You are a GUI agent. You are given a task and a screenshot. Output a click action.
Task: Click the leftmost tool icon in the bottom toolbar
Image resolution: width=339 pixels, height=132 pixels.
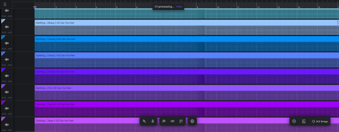point(144,121)
